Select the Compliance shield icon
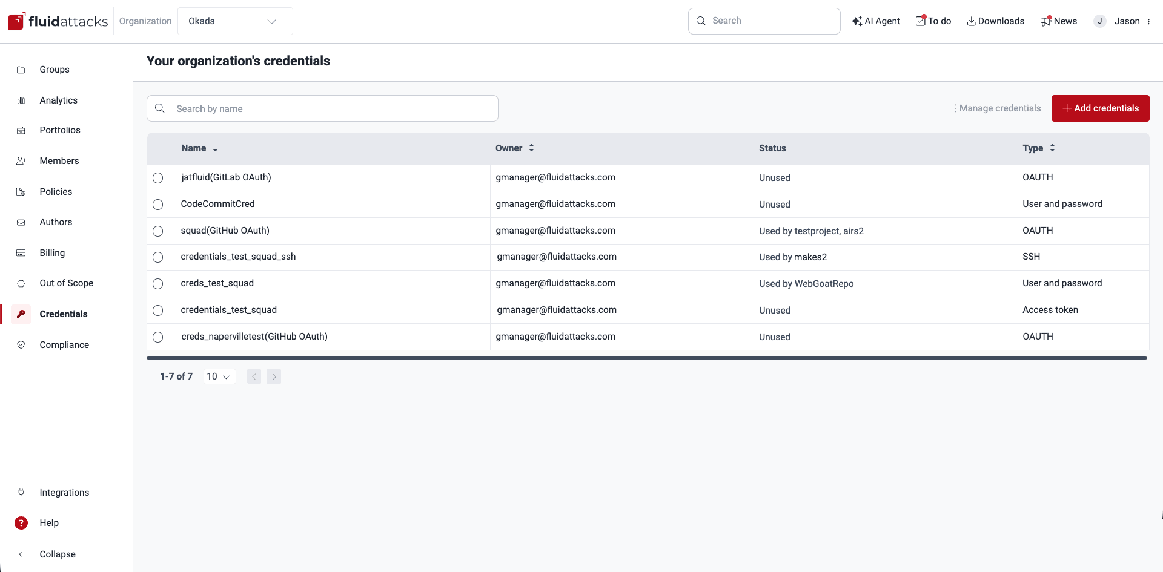1163x572 pixels. [x=21, y=344]
